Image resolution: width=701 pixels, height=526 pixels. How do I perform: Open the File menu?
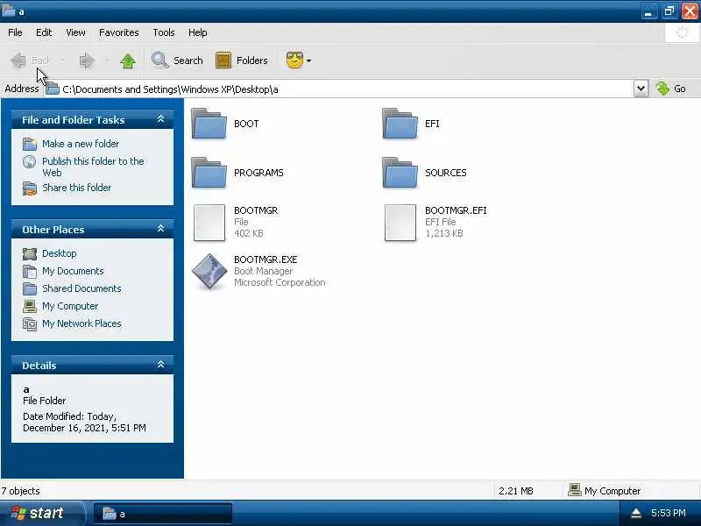[x=15, y=32]
